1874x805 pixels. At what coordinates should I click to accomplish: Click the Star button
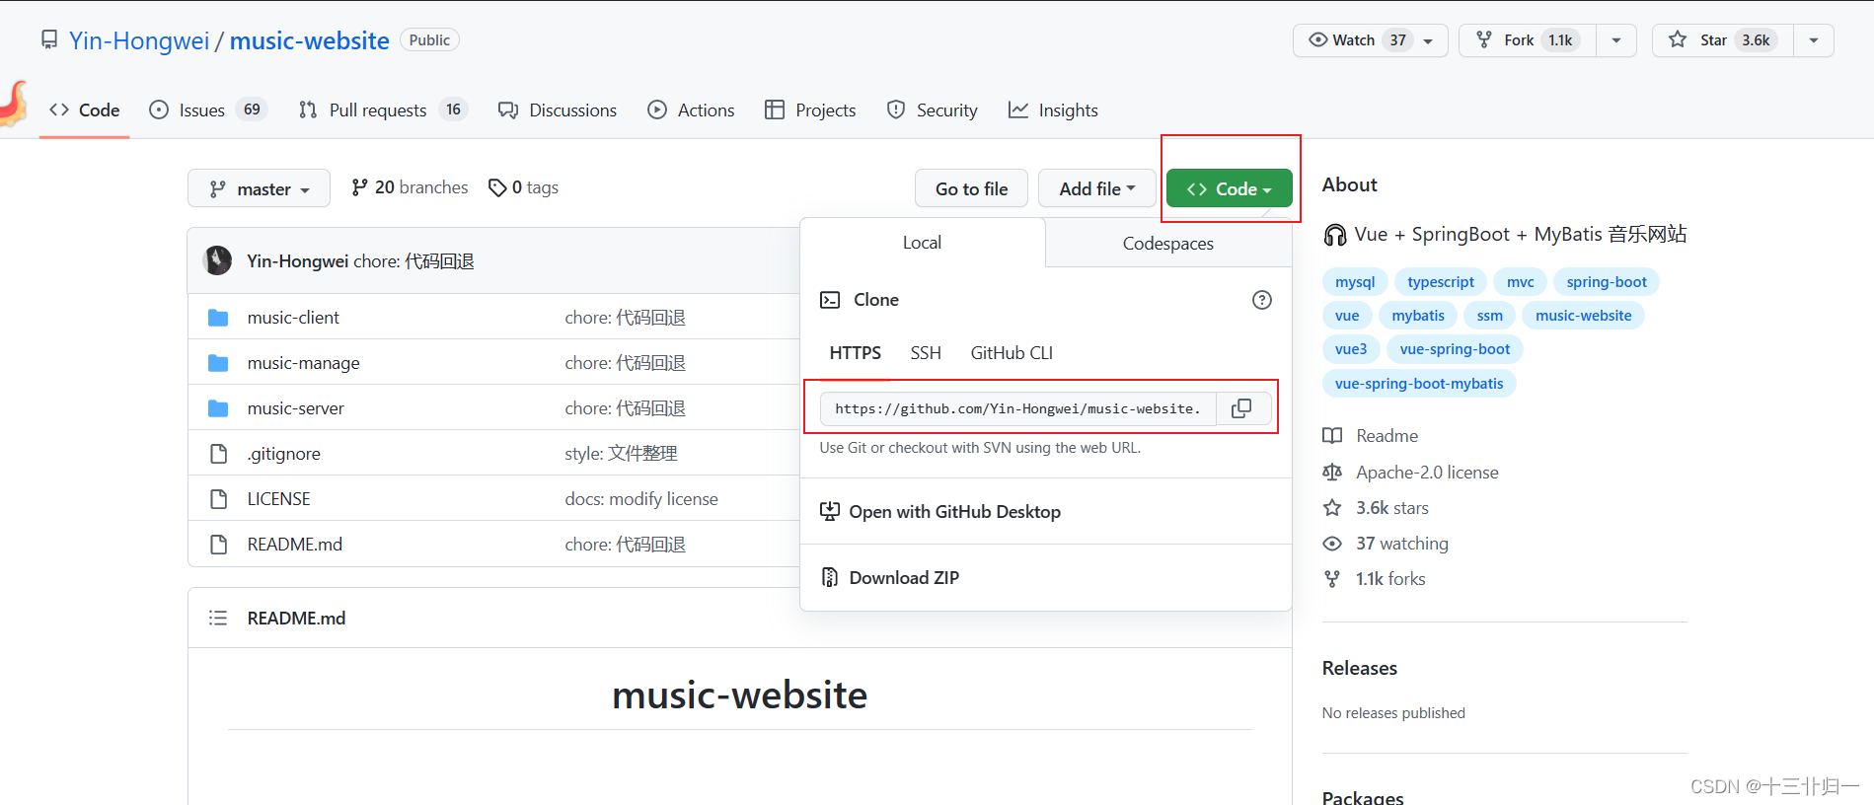[1722, 40]
